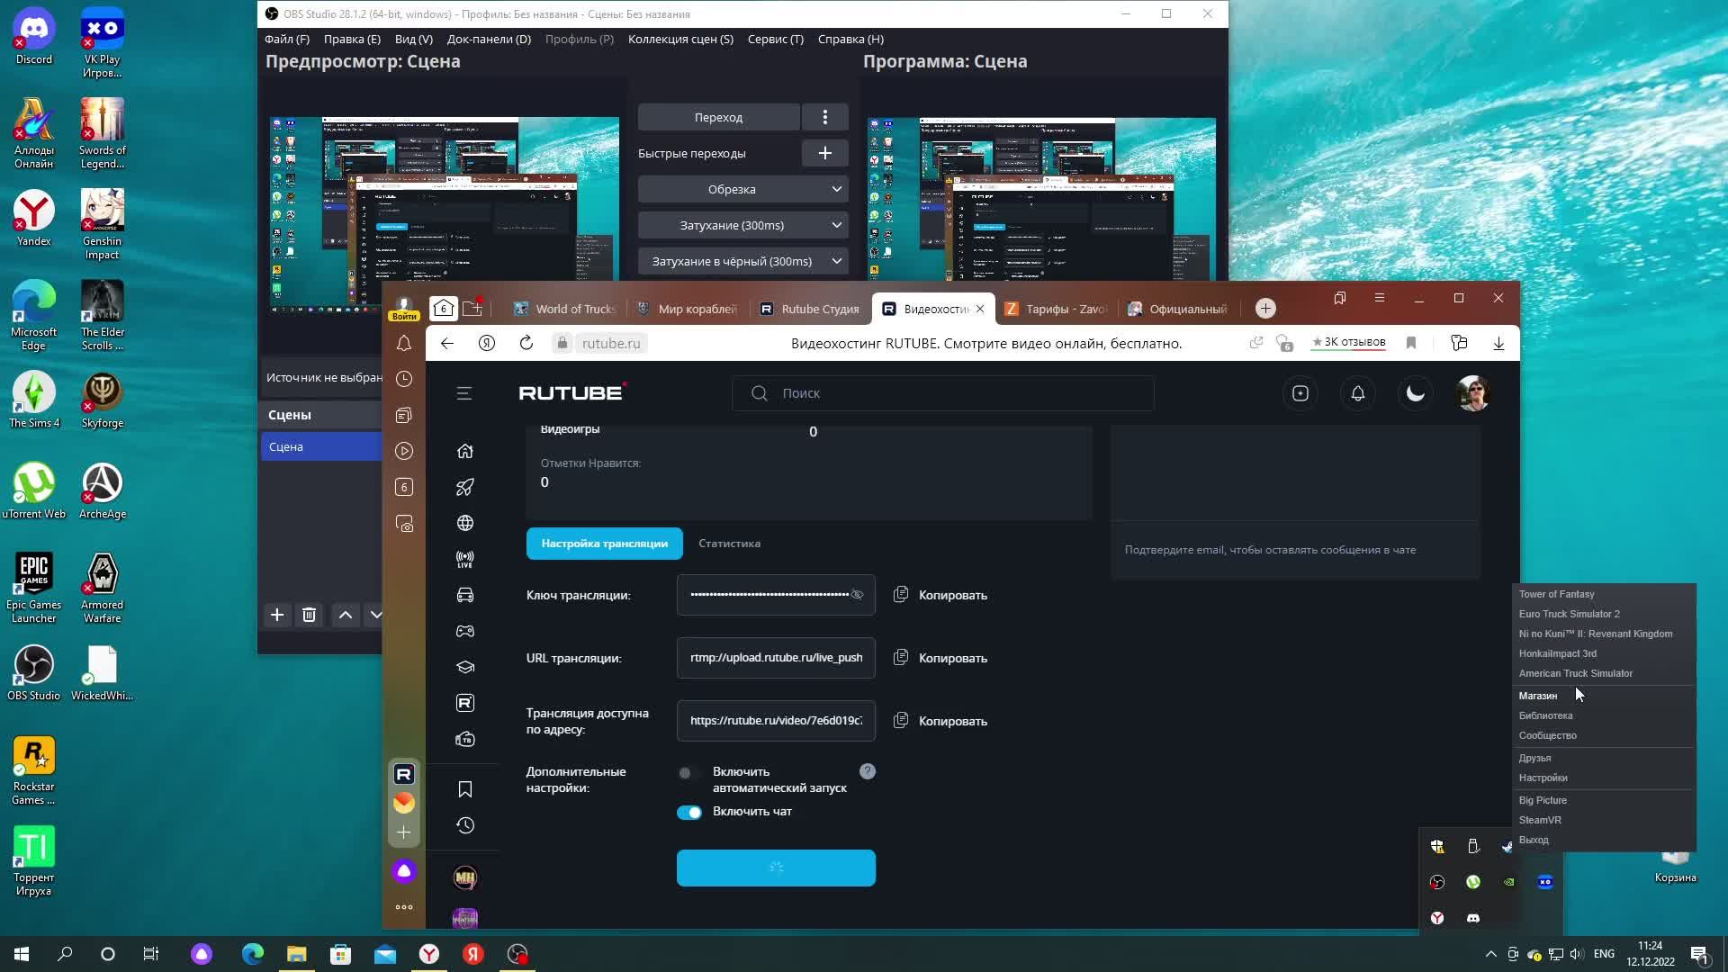This screenshot has height=972, width=1728.
Task: Click the rocket icon in Rutube sidebar
Action: [464, 487]
